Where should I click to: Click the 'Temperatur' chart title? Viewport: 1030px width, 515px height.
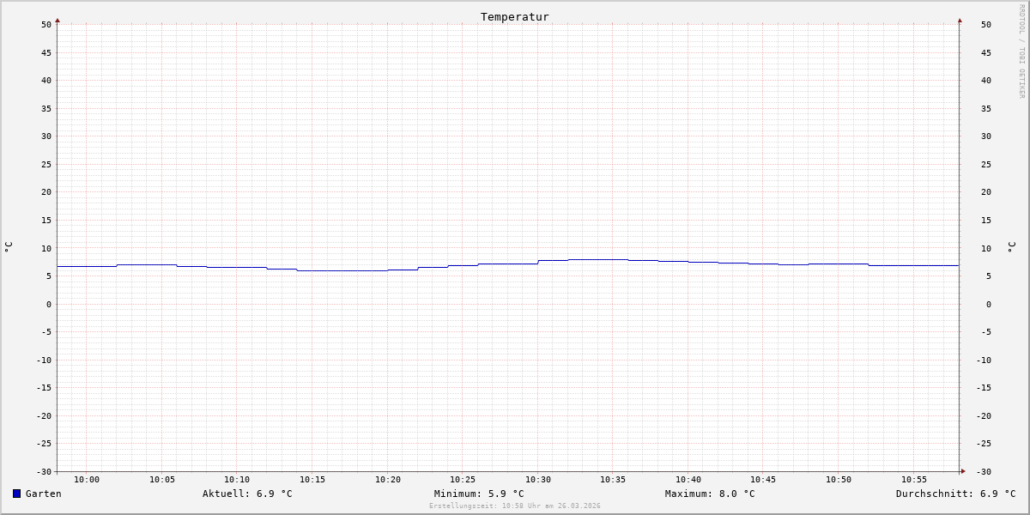pyautogui.click(x=515, y=16)
